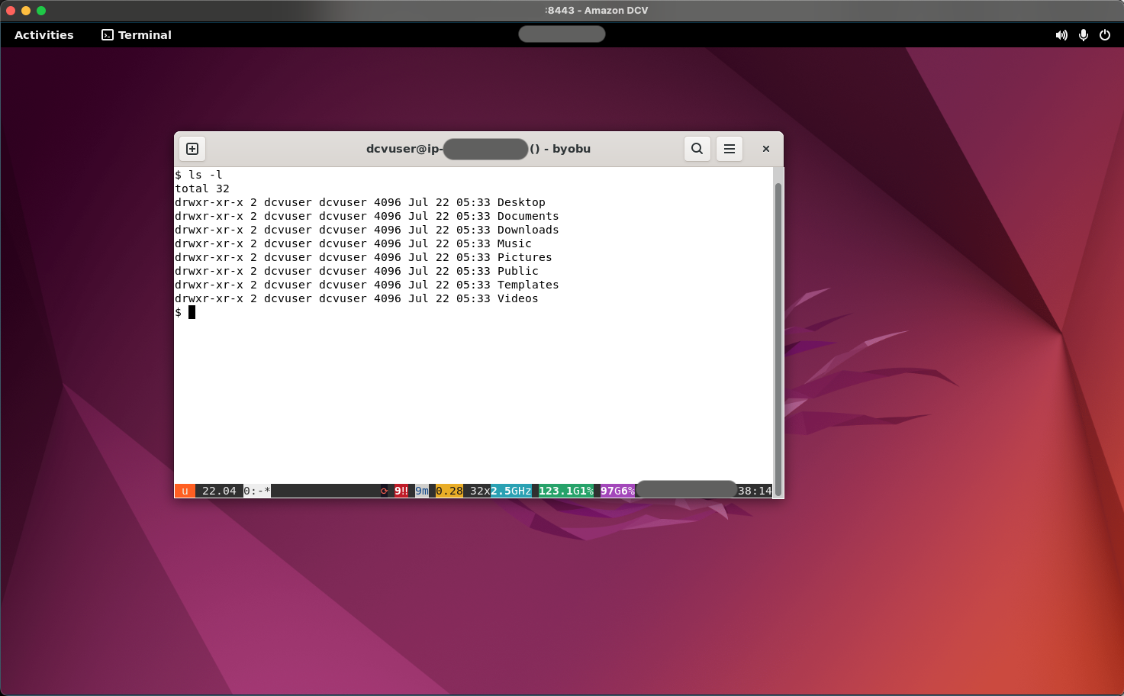
Task: Click the 'ls -l' command text
Action: click(205, 175)
